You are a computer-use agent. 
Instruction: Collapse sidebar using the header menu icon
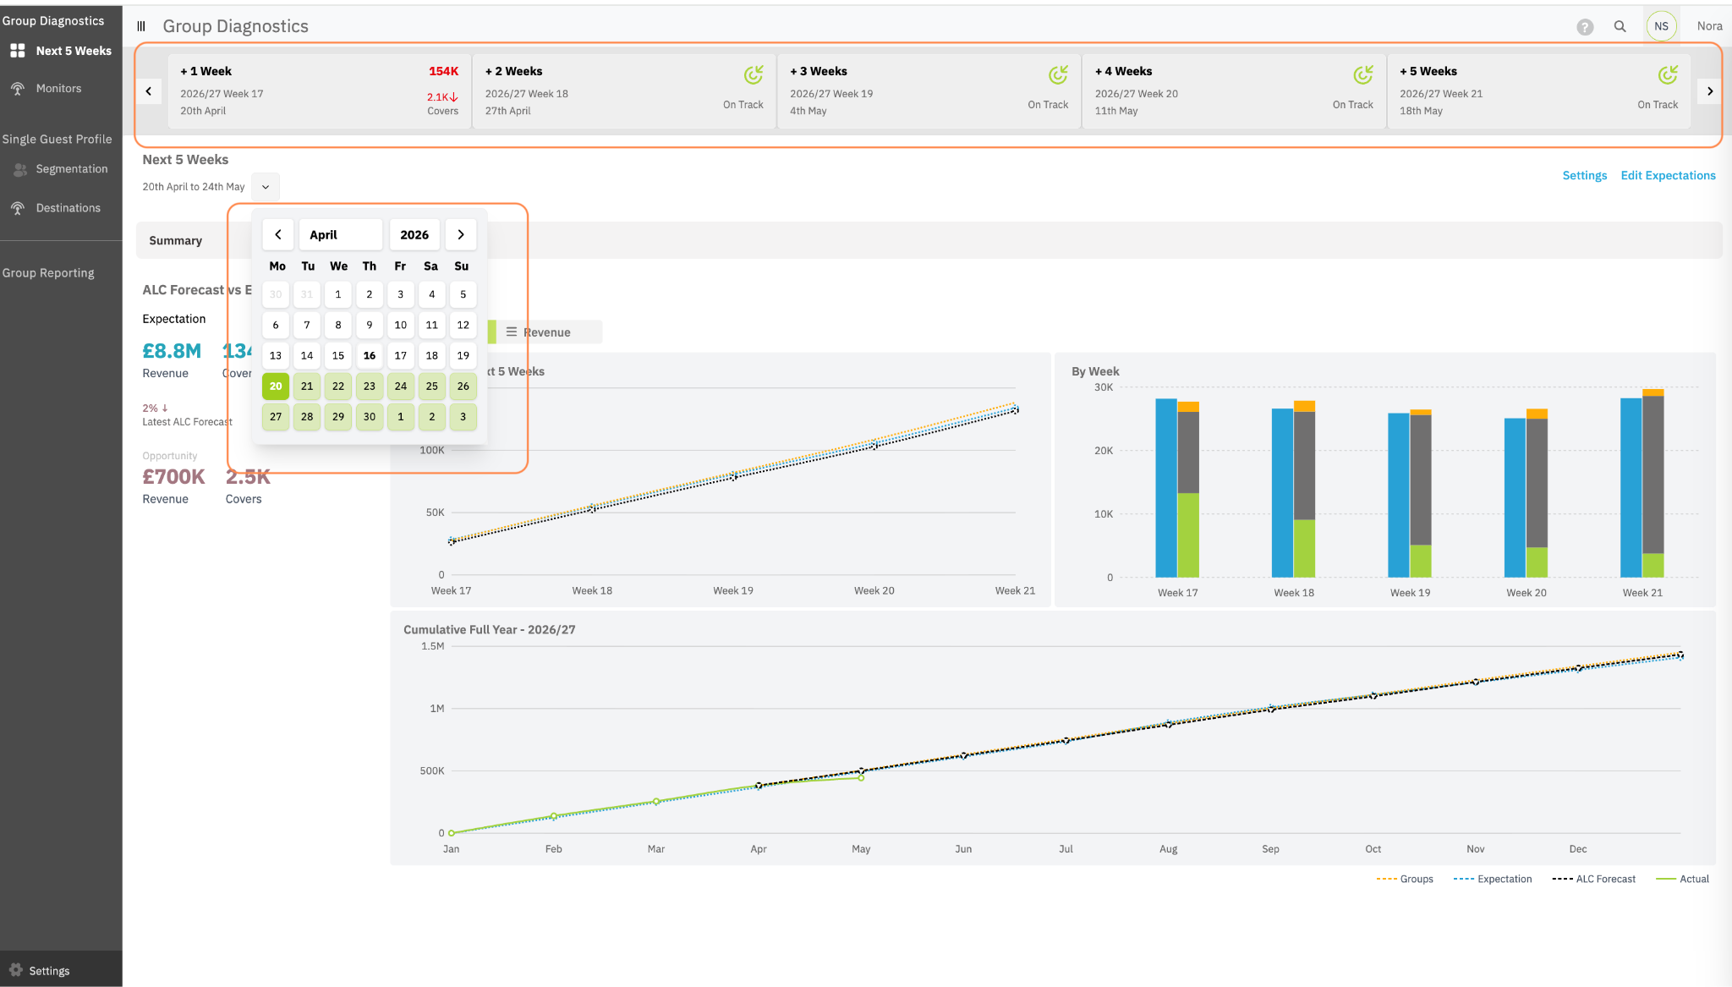(141, 26)
